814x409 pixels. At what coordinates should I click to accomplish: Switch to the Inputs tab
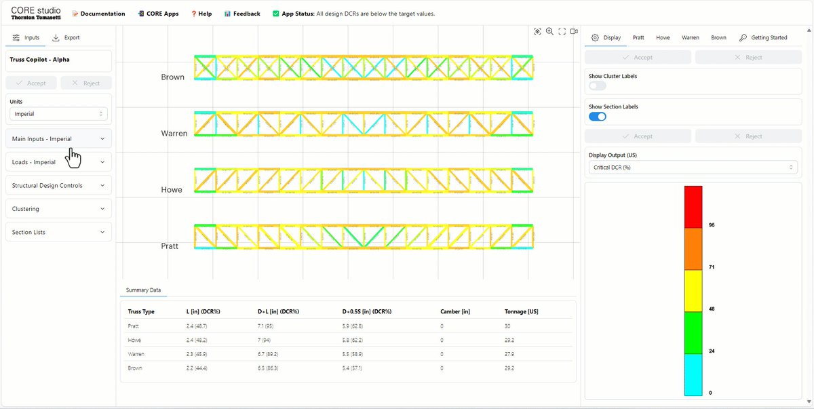click(26, 38)
